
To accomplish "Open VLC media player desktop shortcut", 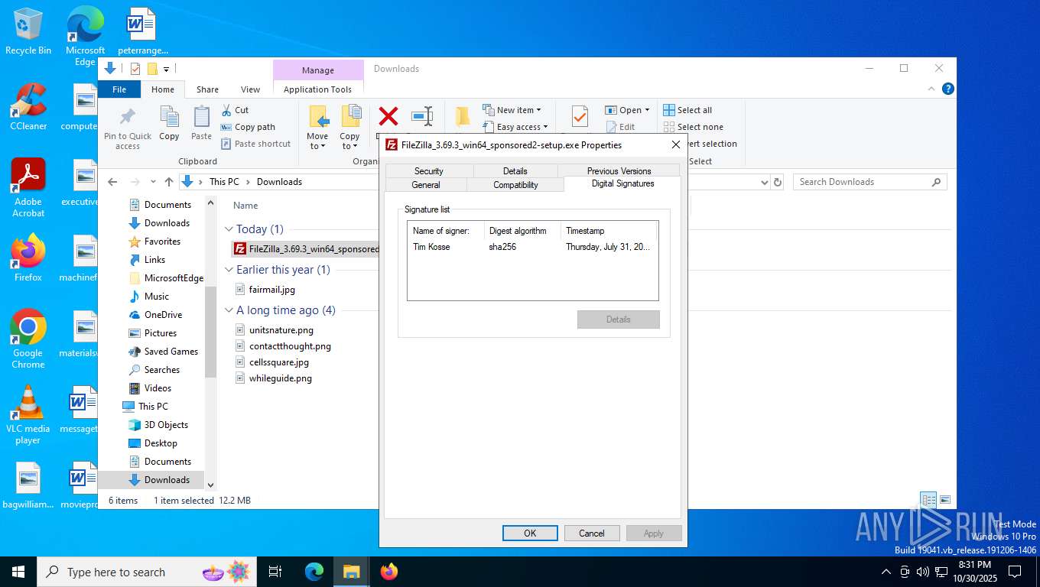I will [x=28, y=415].
